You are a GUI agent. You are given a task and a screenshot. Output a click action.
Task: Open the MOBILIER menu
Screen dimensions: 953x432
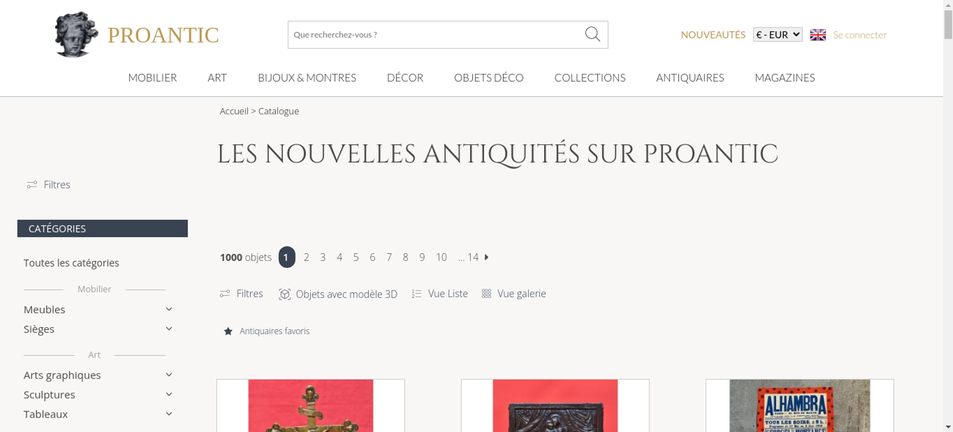(x=152, y=78)
